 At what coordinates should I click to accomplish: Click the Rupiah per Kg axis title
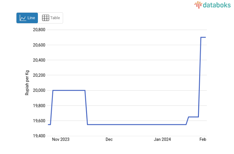click(27, 83)
